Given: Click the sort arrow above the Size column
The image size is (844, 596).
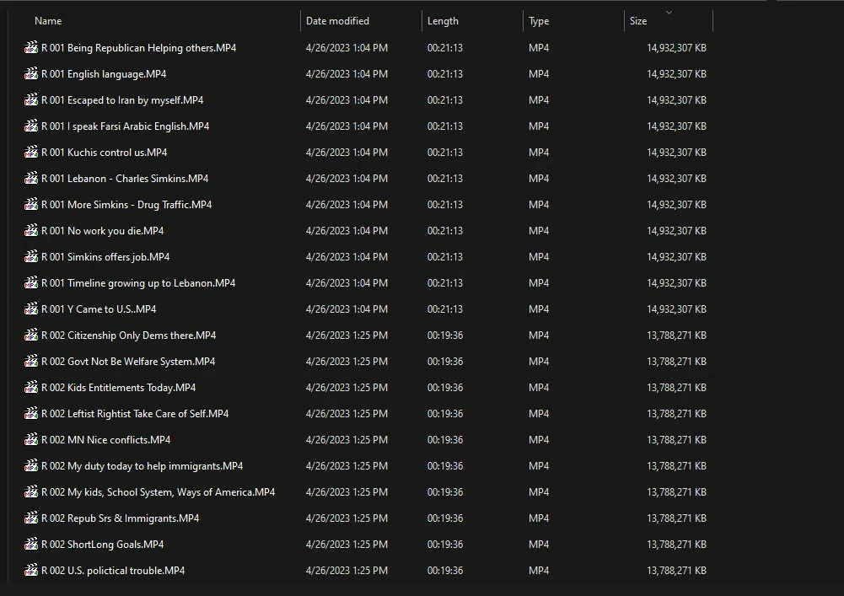Looking at the screenshot, I should coord(669,13).
